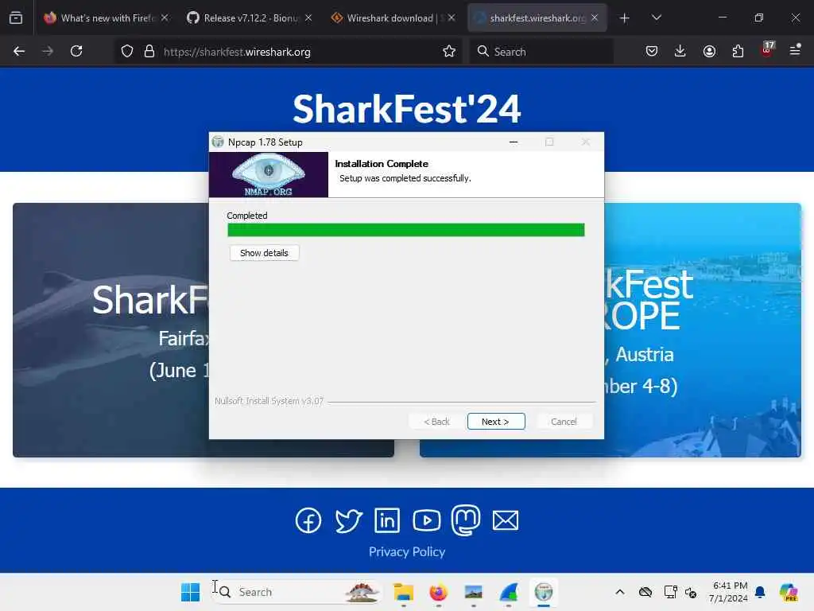Click the Cancel button in Npcap setup
This screenshot has width=814, height=611.
(x=564, y=422)
